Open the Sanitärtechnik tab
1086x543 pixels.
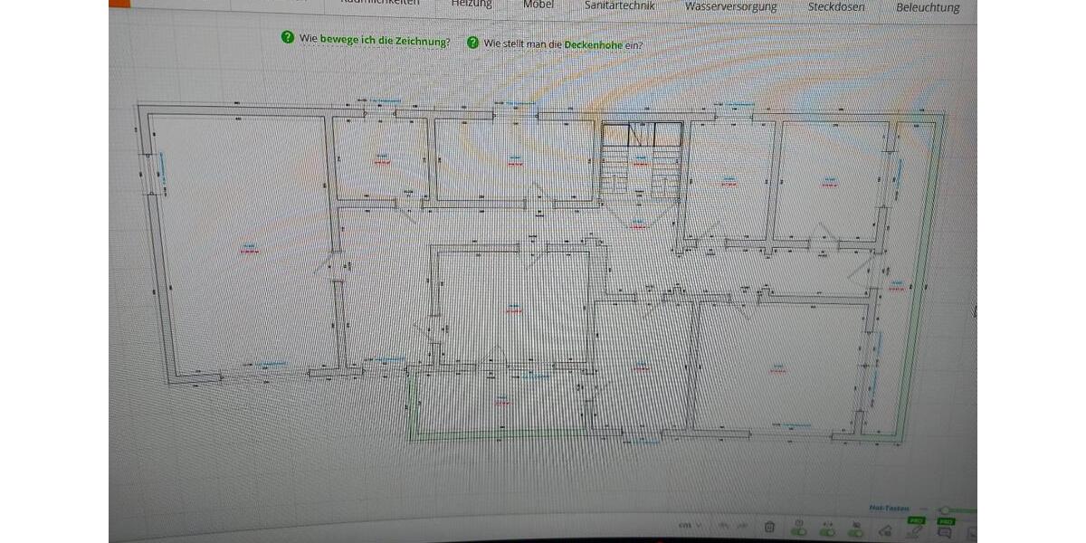[619, 5]
